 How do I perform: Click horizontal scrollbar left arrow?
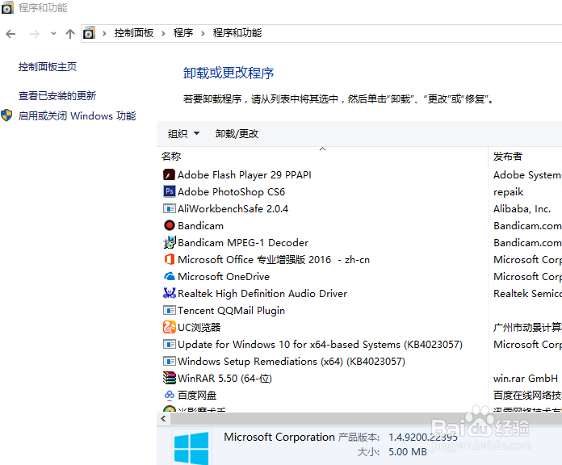pos(163,418)
